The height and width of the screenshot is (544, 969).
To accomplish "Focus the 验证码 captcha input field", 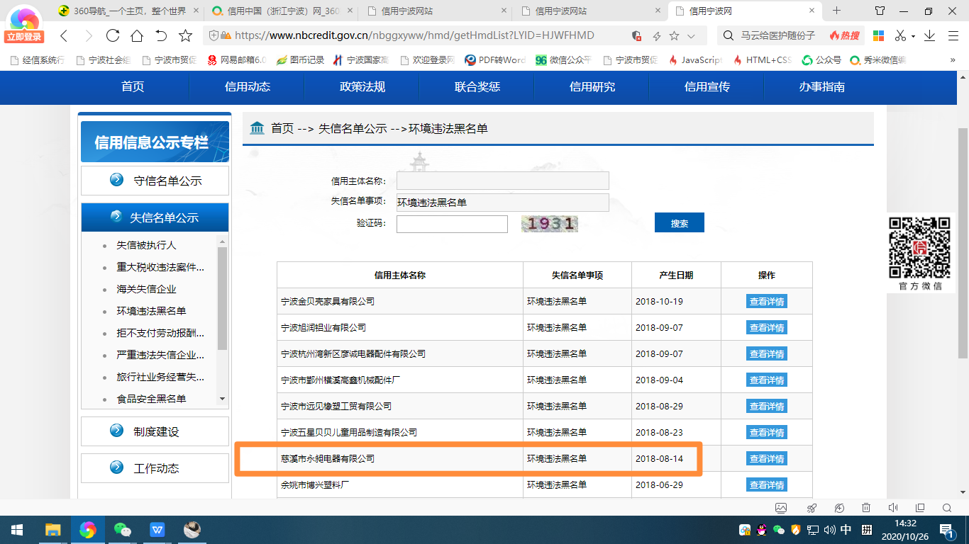I will [452, 224].
